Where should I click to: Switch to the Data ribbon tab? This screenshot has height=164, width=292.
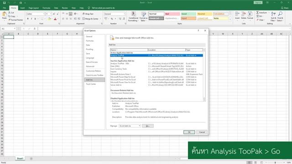56,8
